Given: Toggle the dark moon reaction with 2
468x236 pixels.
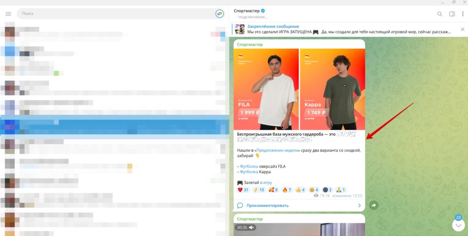Looking at the screenshot, I should (x=327, y=190).
